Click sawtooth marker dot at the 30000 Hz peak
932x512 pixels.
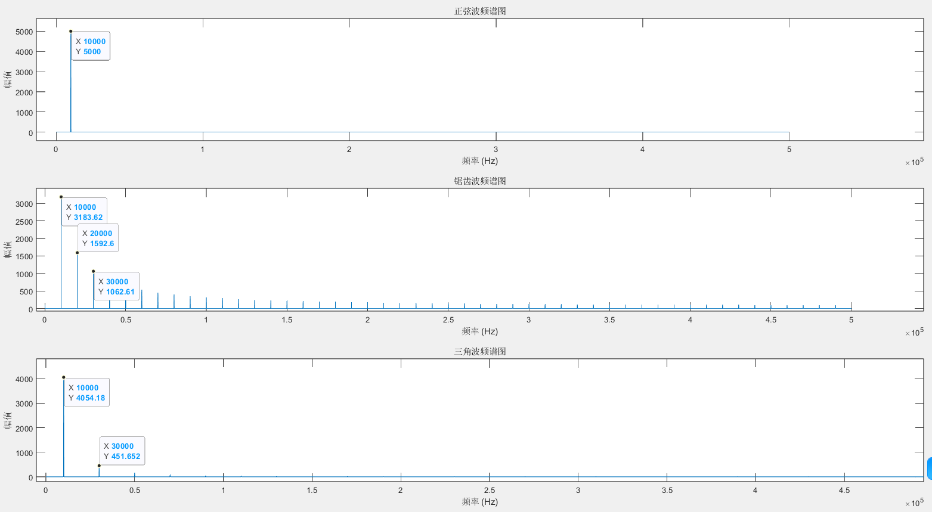pos(93,271)
